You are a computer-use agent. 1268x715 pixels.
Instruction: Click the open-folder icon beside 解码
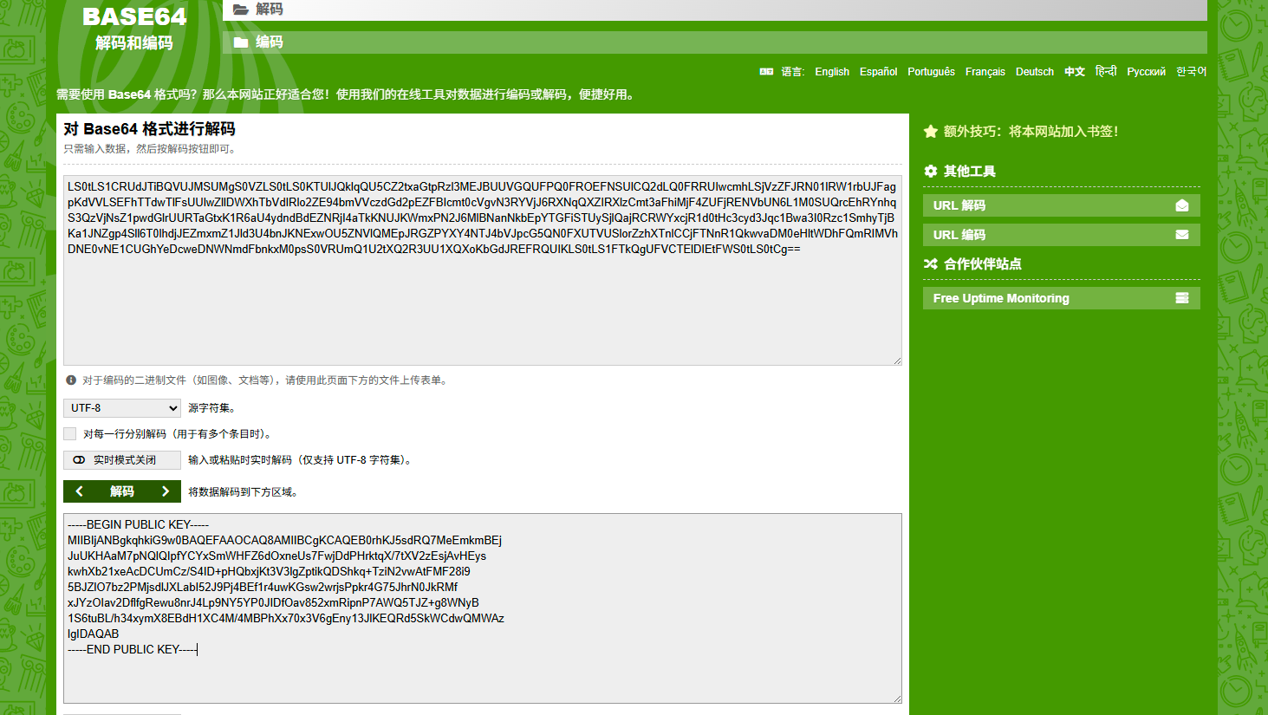[x=241, y=10]
